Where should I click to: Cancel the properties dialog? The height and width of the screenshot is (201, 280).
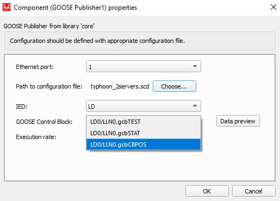(254, 191)
